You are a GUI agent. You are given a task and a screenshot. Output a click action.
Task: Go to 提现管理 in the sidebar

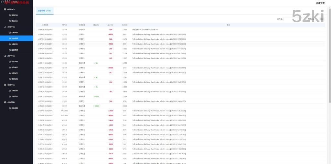(15, 50)
